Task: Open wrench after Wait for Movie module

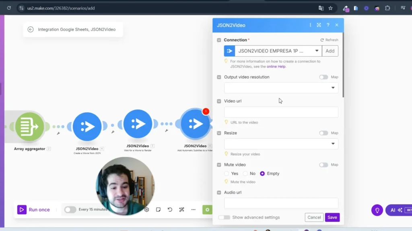Action: tap(167, 130)
